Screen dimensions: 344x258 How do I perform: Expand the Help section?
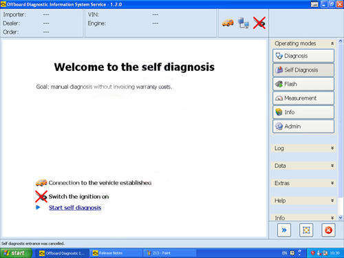332,200
